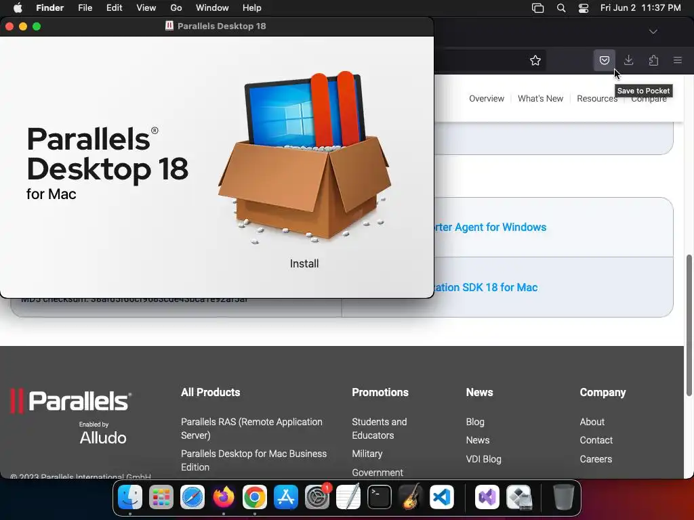Image resolution: width=694 pixels, height=520 pixels.
Task: Click the Install label in Parallels window
Action: click(304, 263)
